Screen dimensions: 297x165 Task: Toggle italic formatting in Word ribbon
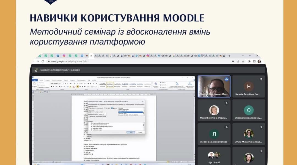(x=54, y=87)
